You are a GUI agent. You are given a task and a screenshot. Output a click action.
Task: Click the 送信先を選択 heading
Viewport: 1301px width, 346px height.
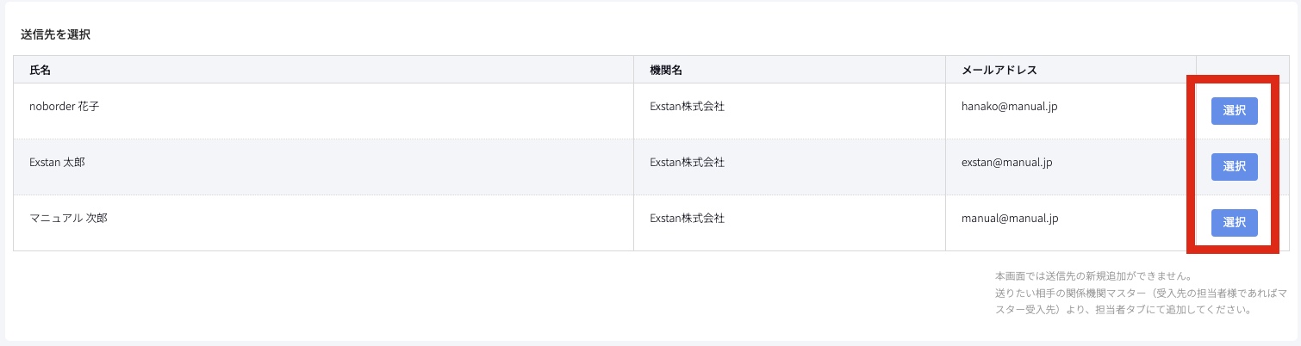click(x=56, y=35)
